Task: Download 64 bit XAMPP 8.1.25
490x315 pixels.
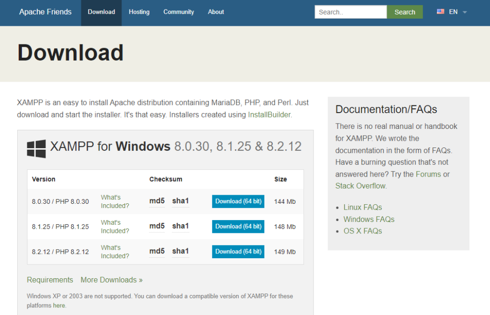Action: click(238, 227)
